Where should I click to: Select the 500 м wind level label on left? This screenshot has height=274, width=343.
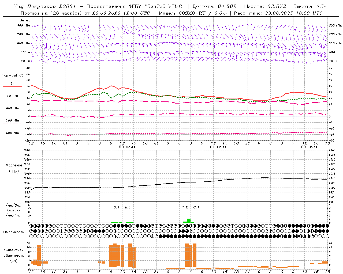tap(25, 52)
